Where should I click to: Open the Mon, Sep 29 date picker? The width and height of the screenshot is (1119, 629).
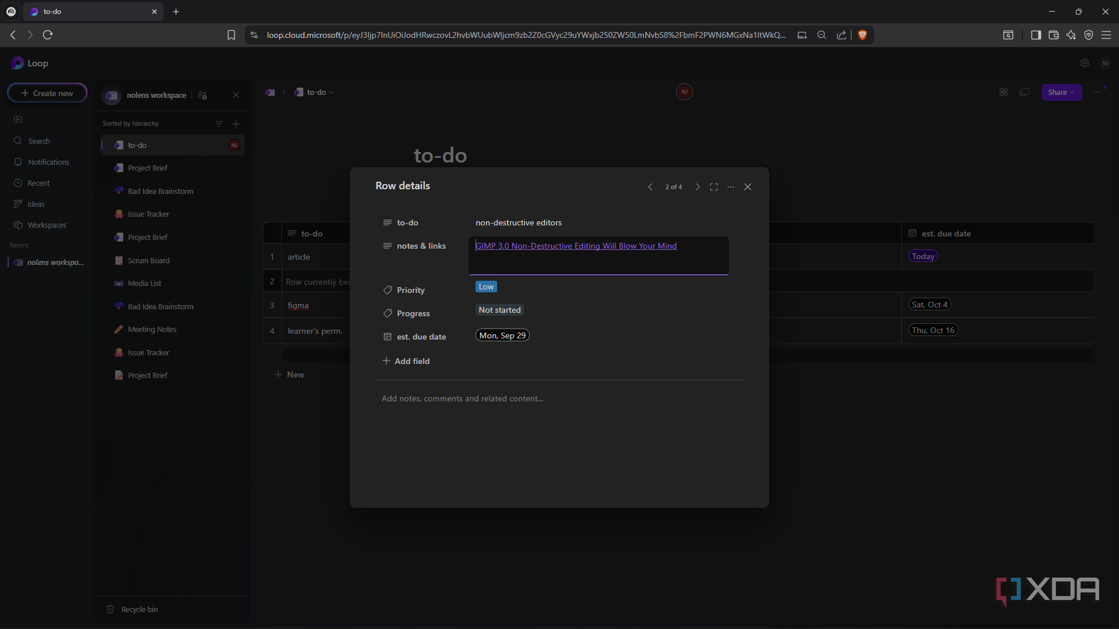(x=502, y=335)
